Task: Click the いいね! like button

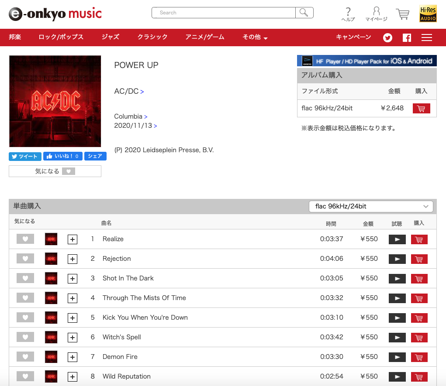Action: [x=63, y=156]
